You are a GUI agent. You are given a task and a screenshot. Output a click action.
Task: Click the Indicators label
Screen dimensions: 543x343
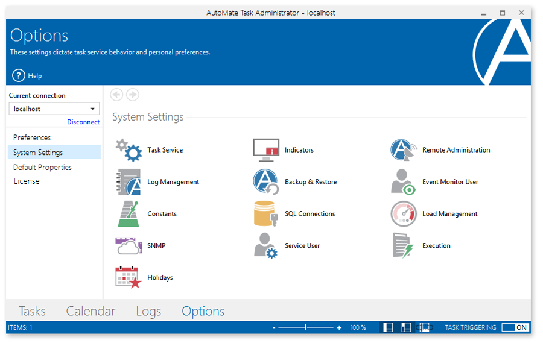coord(299,150)
